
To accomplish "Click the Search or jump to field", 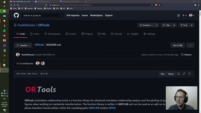I will [43, 15].
